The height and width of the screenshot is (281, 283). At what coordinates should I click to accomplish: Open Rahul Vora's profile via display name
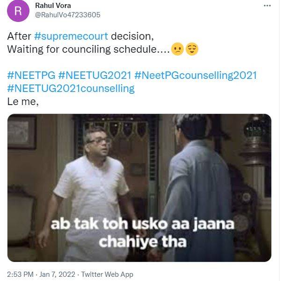click(53, 6)
